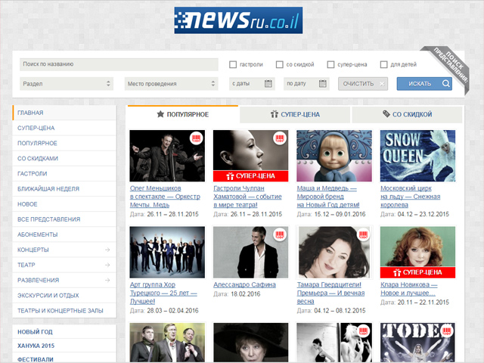The image size is (484, 363).
Task: Click thumbnail of woman in black hat
Action: 250,343
